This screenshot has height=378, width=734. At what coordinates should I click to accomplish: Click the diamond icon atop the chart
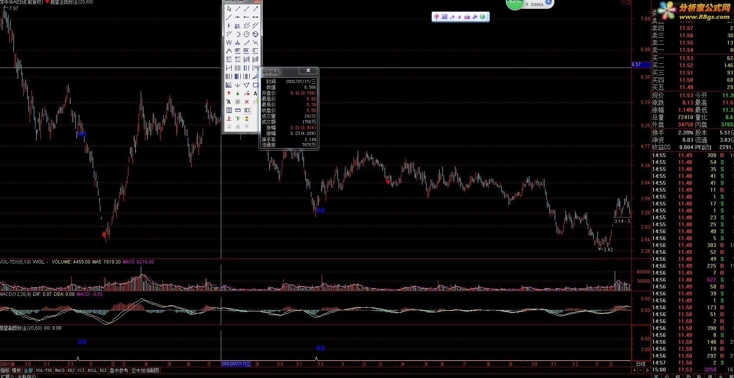(623, 2)
